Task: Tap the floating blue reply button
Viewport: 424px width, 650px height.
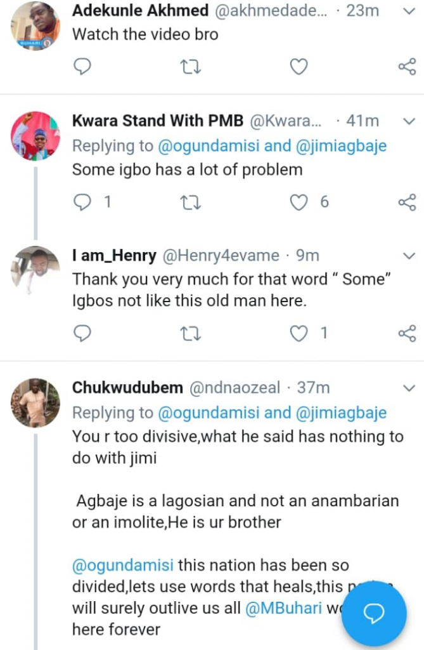Action: coord(374,613)
